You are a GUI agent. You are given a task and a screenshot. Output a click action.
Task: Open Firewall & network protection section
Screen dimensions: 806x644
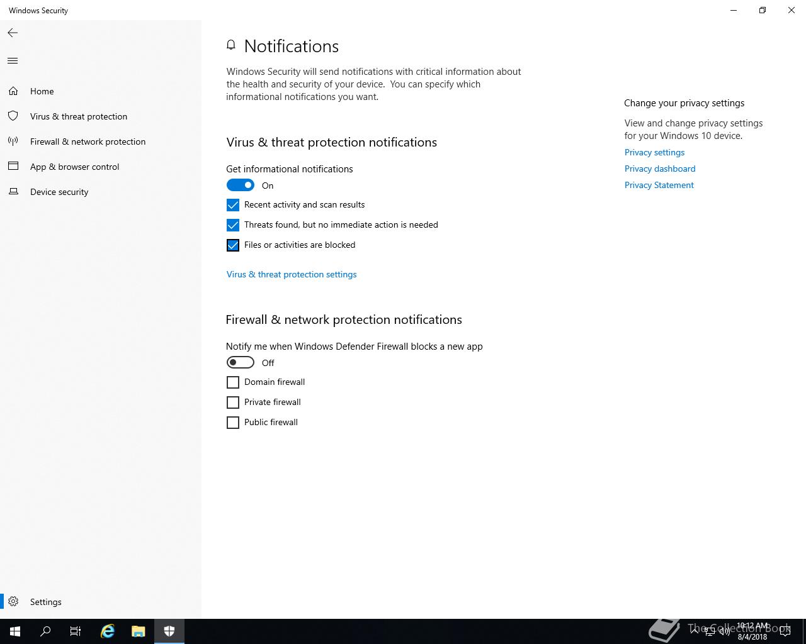click(101, 142)
